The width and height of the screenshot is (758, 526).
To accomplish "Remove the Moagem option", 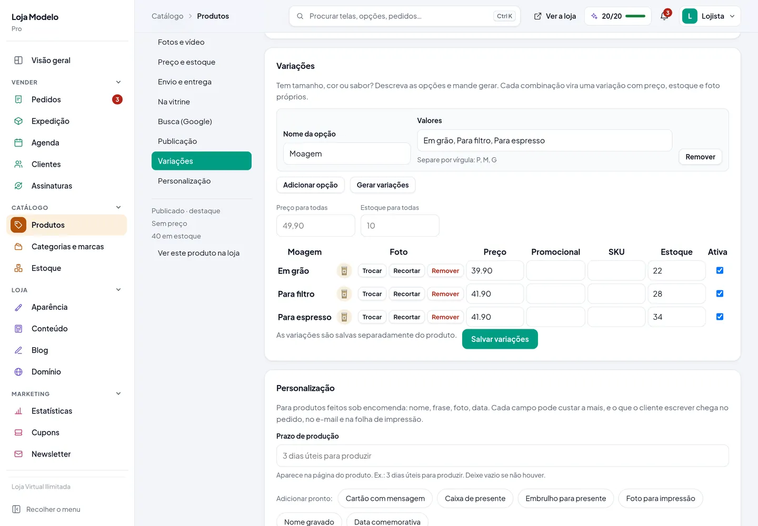I will (x=700, y=157).
